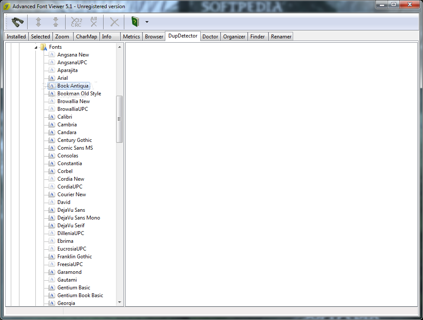Click the Cambria font icon
Viewport: 423px width, 320px height.
(x=52, y=125)
